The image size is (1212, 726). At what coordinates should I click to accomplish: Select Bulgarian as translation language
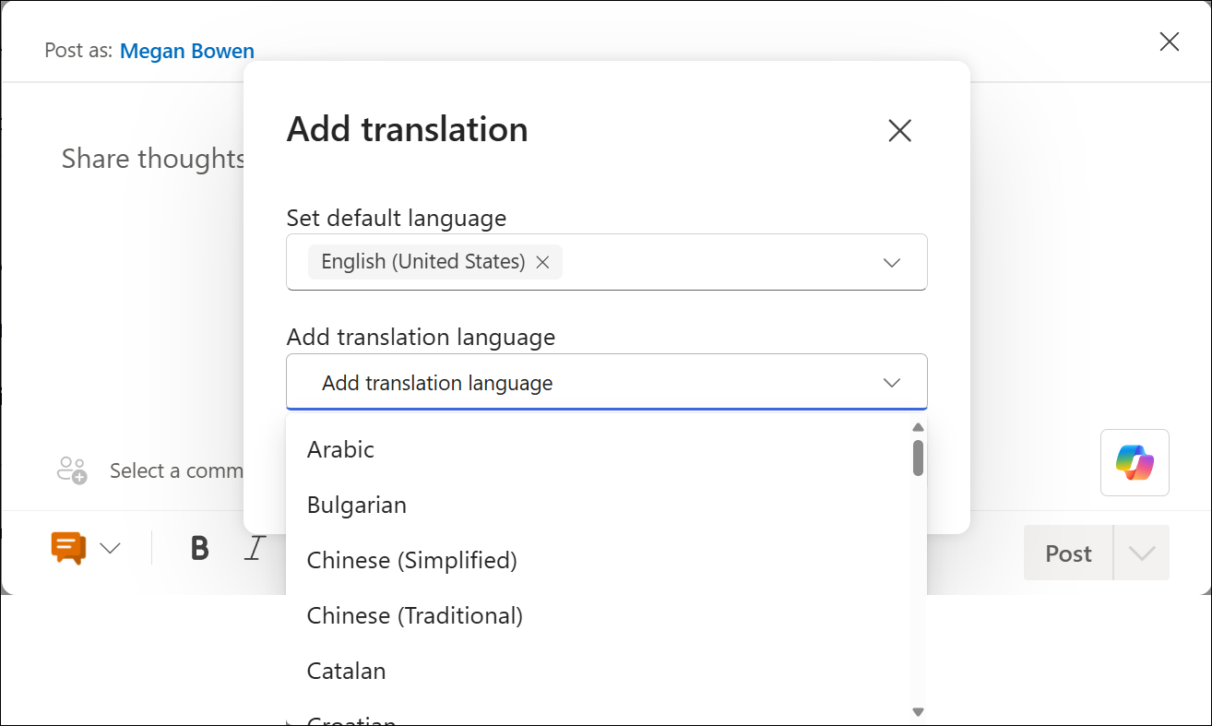(356, 505)
